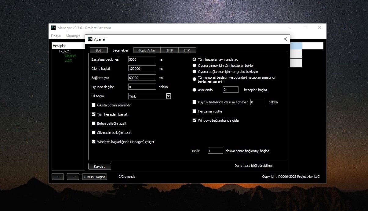Open the Toplu Aktar tab

tap(147, 50)
